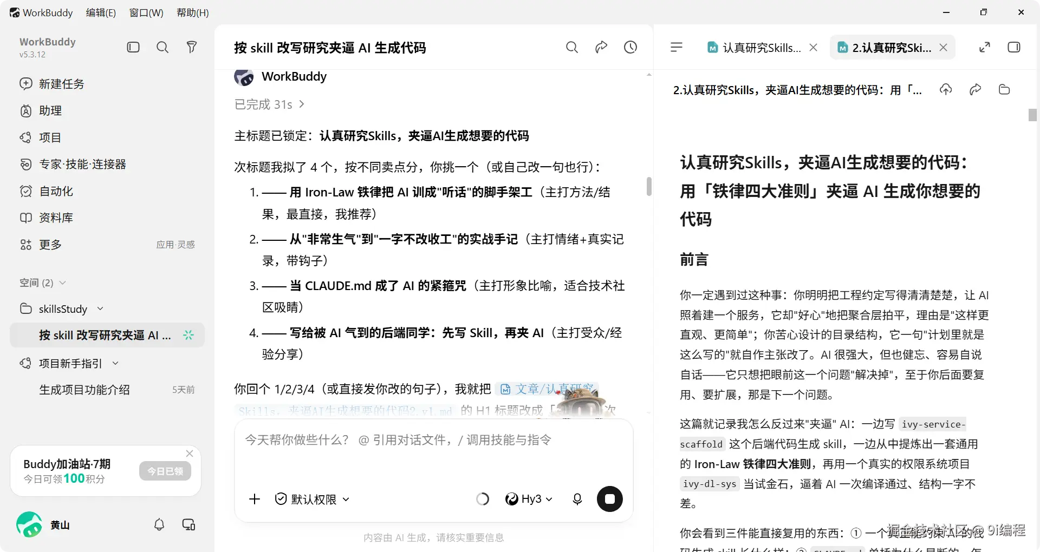Search within the conversation
Screen dimensions: 1040x552
point(572,48)
